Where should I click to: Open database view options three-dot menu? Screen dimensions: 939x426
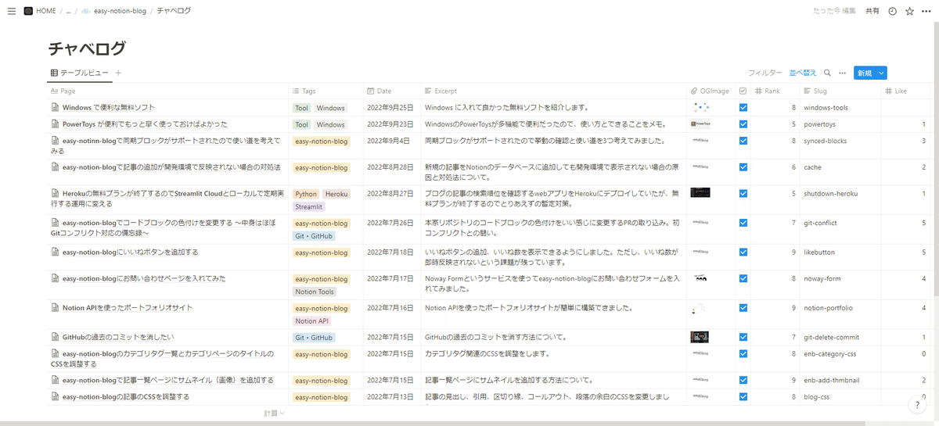(843, 73)
